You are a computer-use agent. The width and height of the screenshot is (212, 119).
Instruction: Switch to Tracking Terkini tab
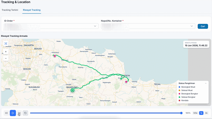pos(10,10)
